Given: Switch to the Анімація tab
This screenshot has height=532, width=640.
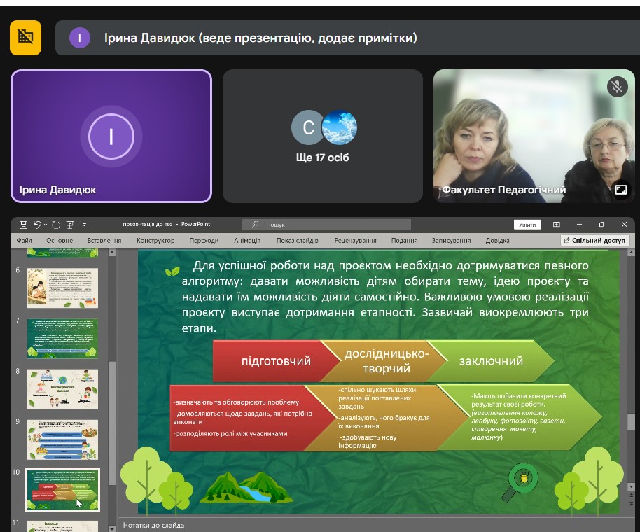Looking at the screenshot, I should [247, 240].
